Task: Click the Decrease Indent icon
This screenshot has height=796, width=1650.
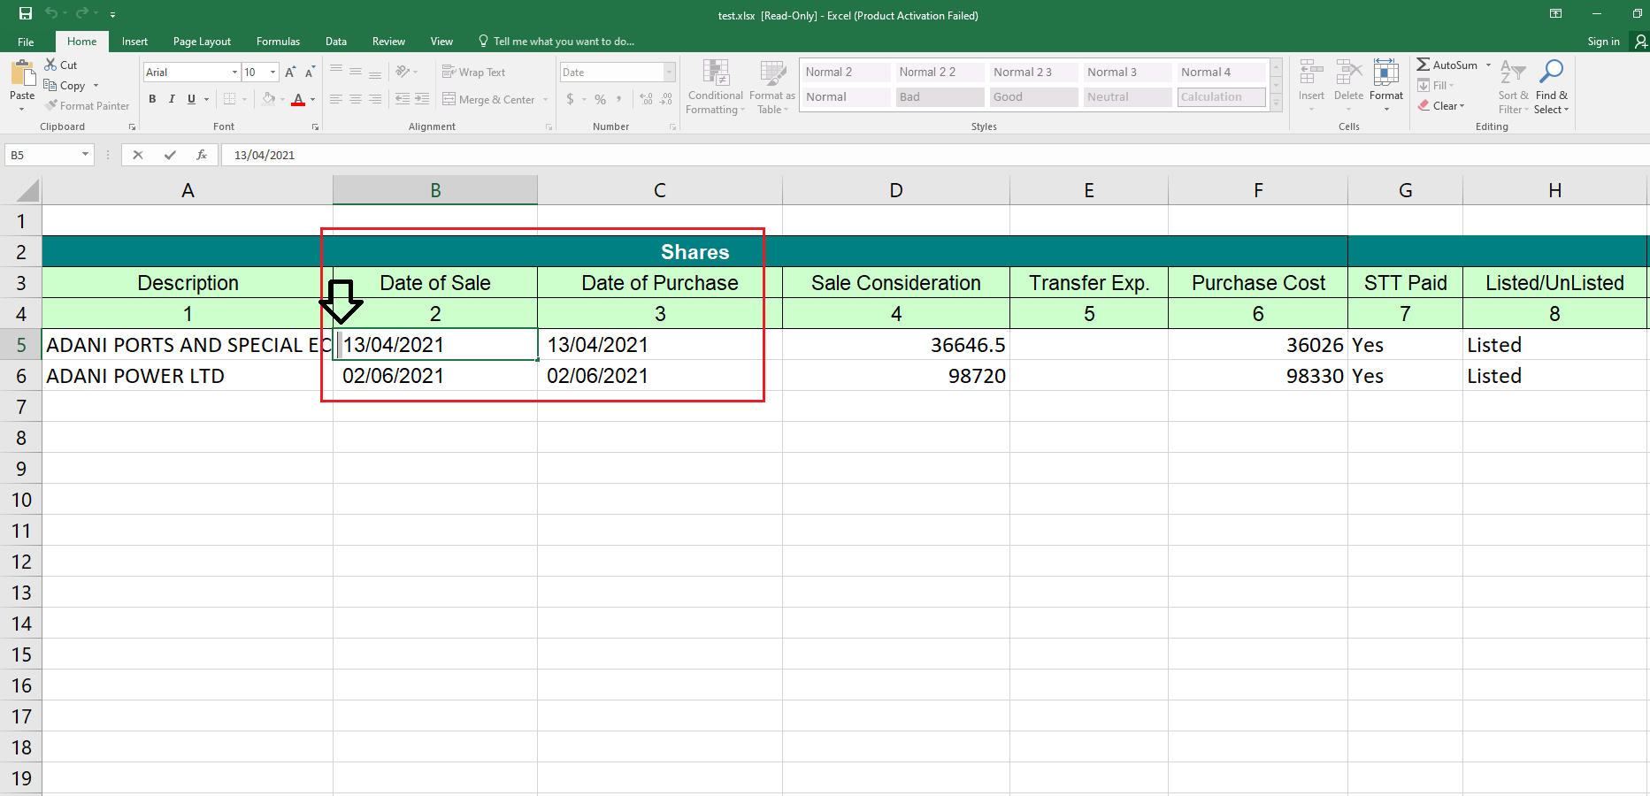Action: [x=403, y=99]
